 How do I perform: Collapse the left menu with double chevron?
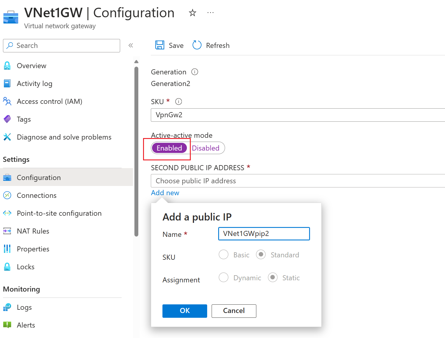point(131,45)
